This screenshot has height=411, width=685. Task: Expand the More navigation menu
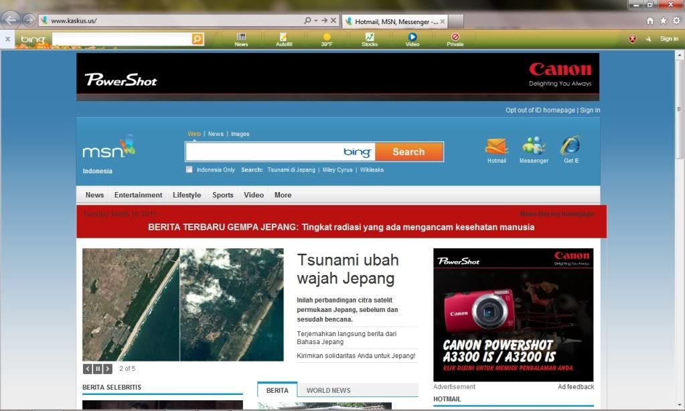[283, 195]
